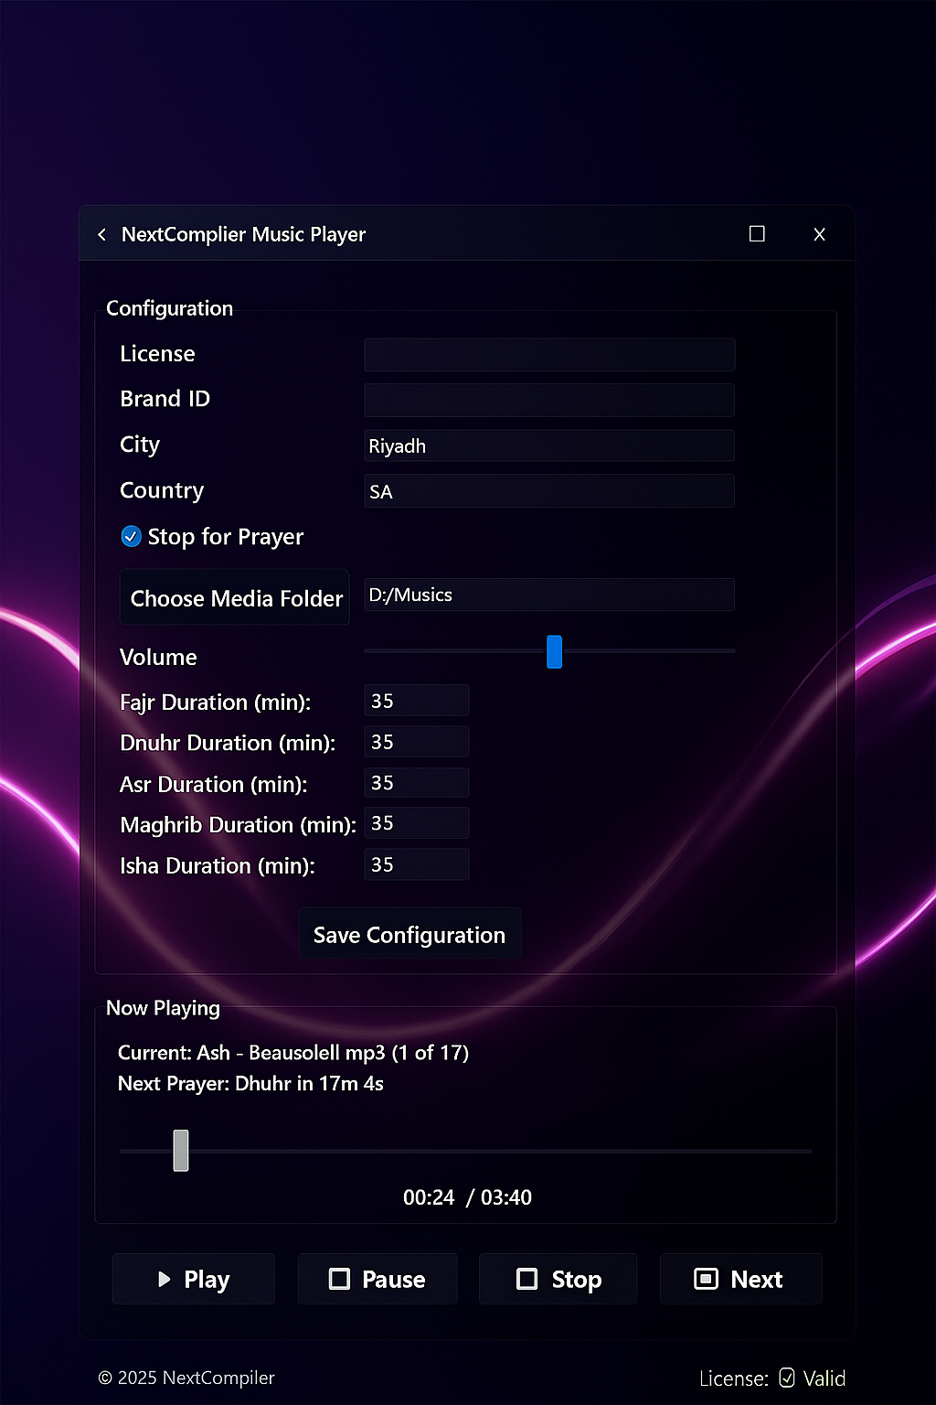Viewport: 936px width, 1405px height.
Task: Skip to the Next track
Action: coord(740,1279)
